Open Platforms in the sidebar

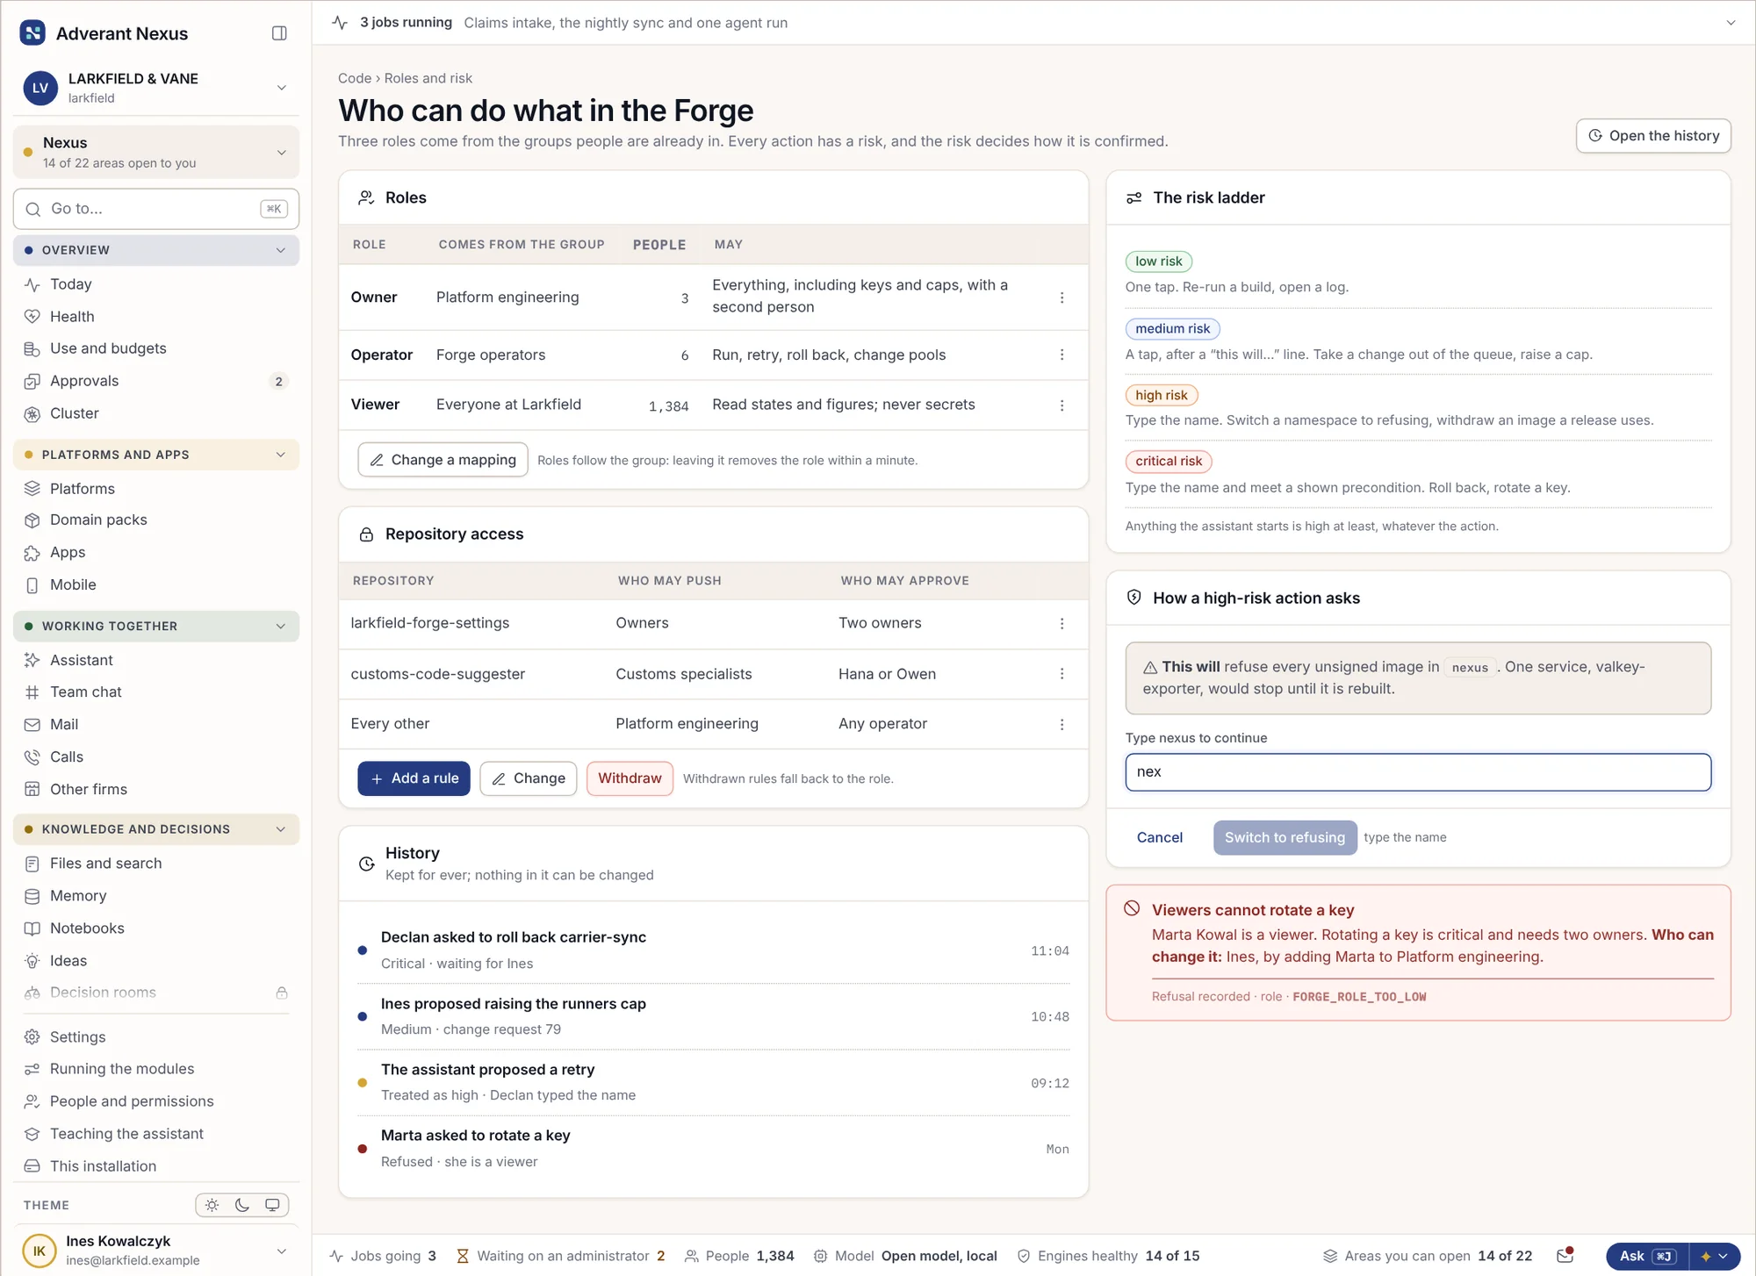coord(156,489)
